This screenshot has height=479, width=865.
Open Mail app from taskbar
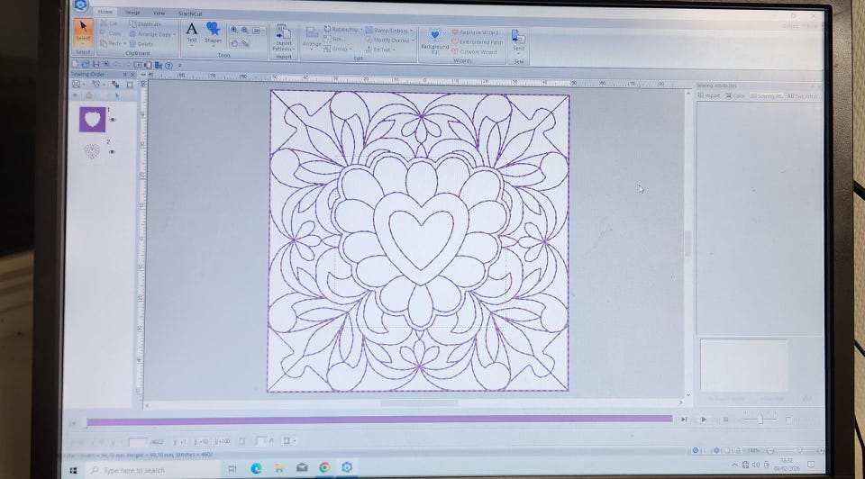[302, 468]
